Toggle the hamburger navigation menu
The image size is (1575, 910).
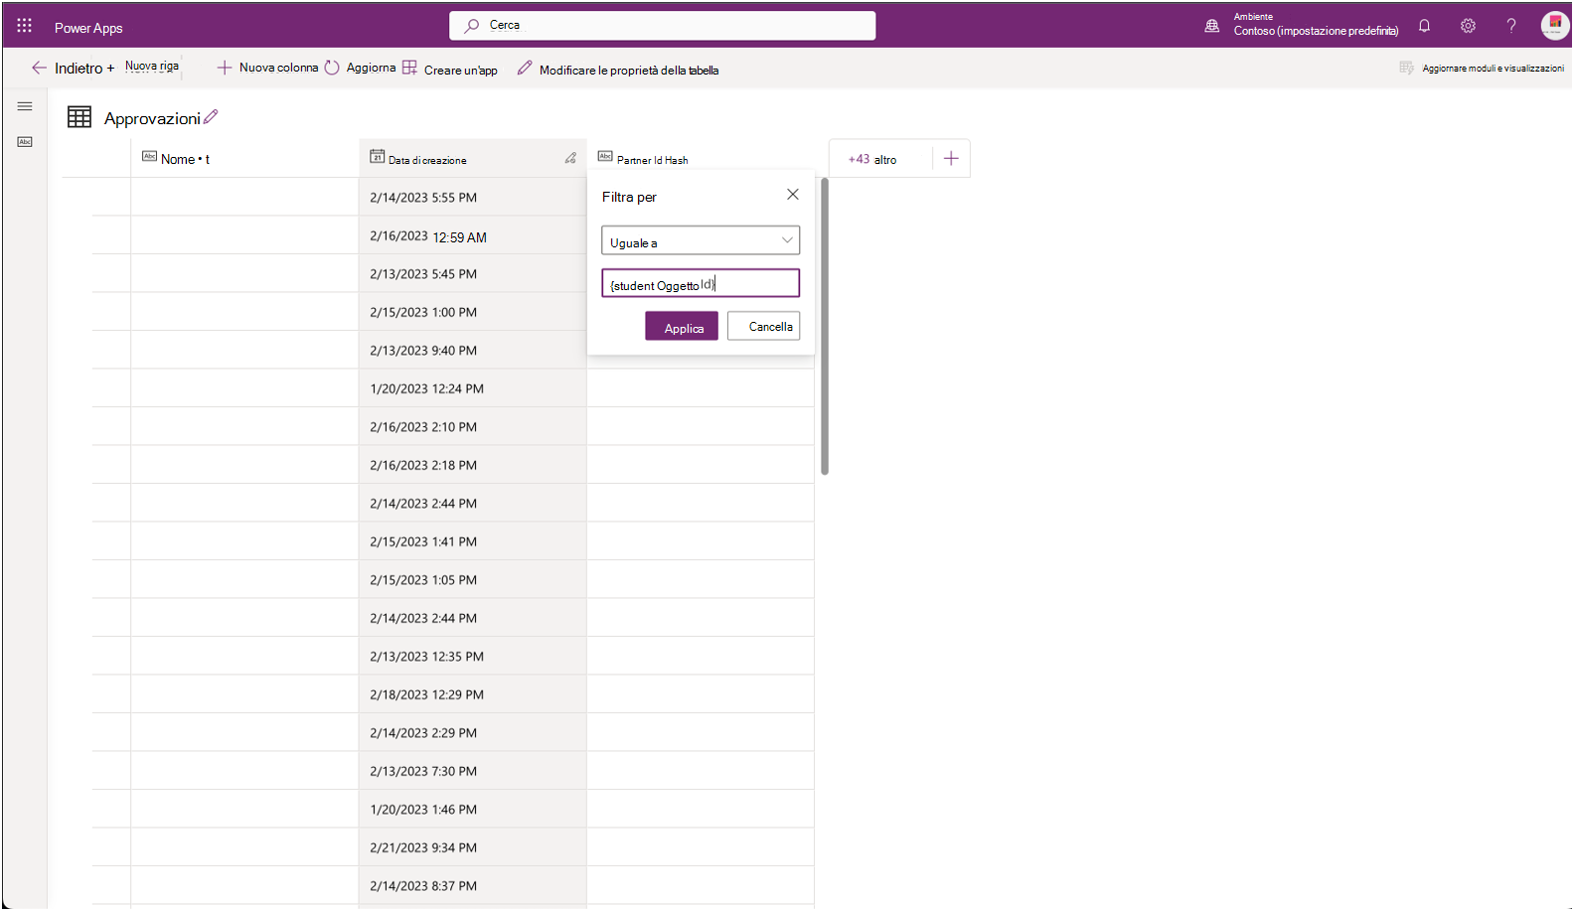(x=25, y=106)
